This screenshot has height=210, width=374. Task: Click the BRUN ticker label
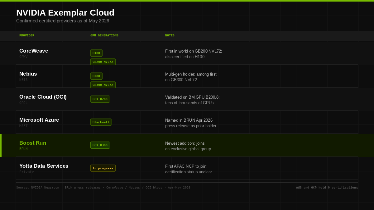23,149
